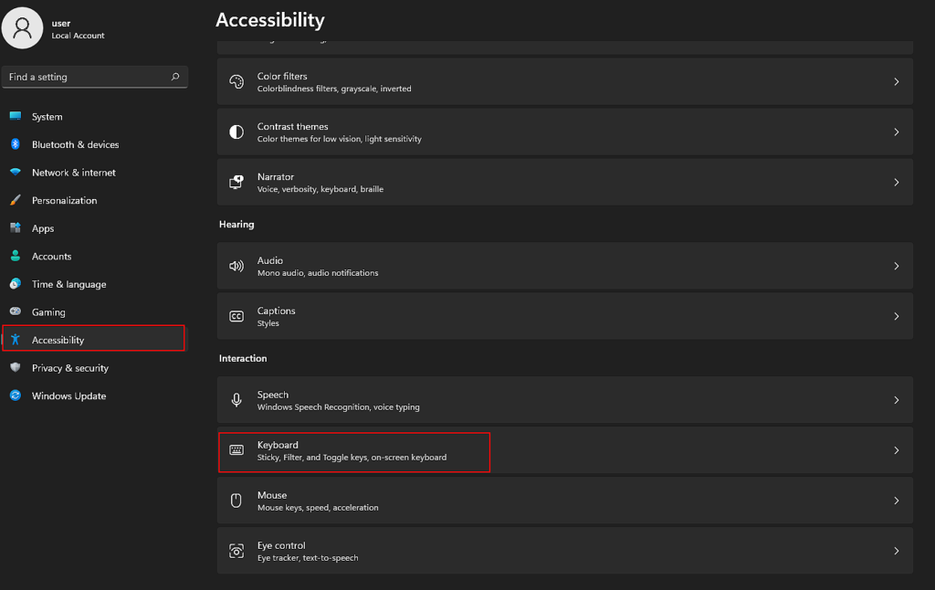Select the Mouse icon

tap(236, 500)
